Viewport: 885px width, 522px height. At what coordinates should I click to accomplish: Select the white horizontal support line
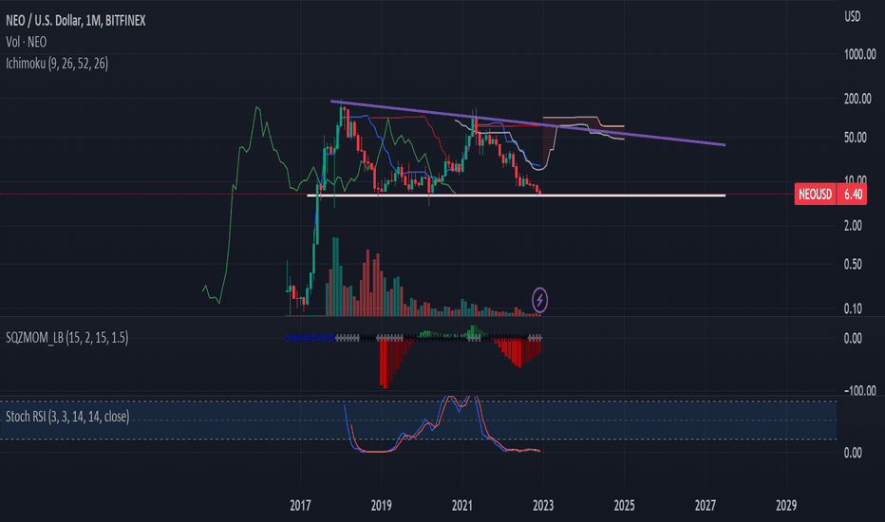[x=516, y=196]
